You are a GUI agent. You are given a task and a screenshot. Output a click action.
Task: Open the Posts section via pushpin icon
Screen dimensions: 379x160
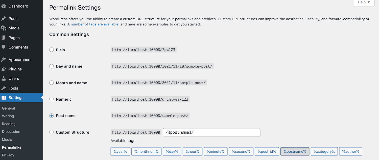click(5, 18)
